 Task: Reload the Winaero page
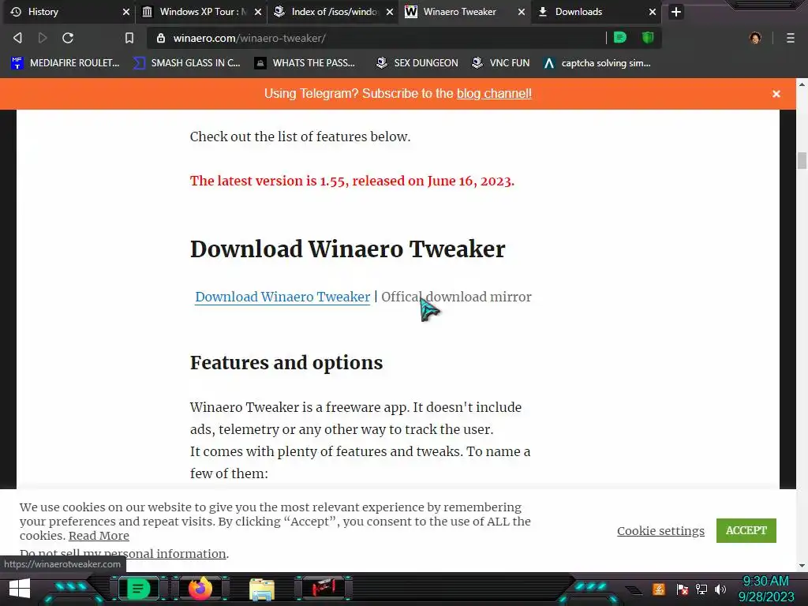click(68, 38)
